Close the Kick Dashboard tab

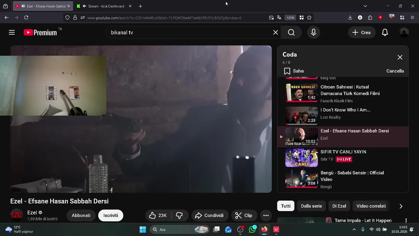pyautogui.click(x=130, y=6)
